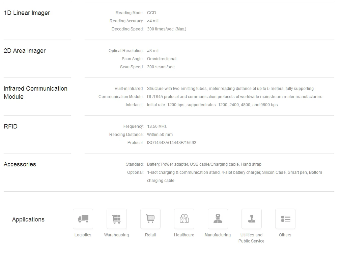341x257 pixels.
Task: Select the Warehousing cart icon
Action: tap(117, 219)
